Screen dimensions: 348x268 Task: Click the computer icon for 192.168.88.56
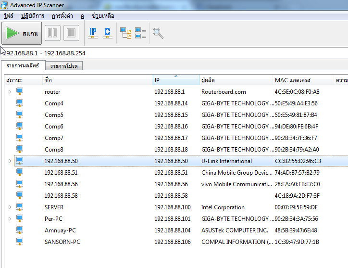(x=20, y=184)
